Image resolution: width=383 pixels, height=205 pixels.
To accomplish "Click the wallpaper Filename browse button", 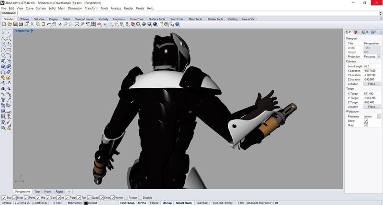I will (x=379, y=116).
